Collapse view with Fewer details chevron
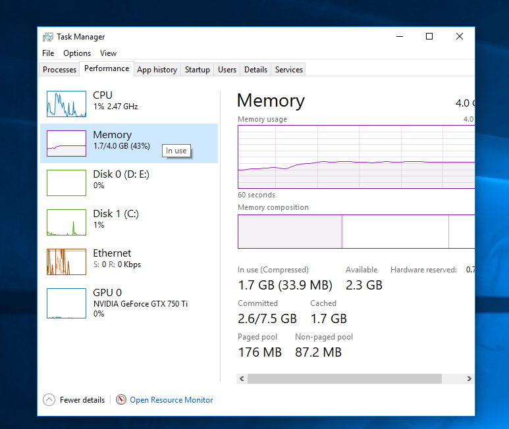 click(49, 399)
